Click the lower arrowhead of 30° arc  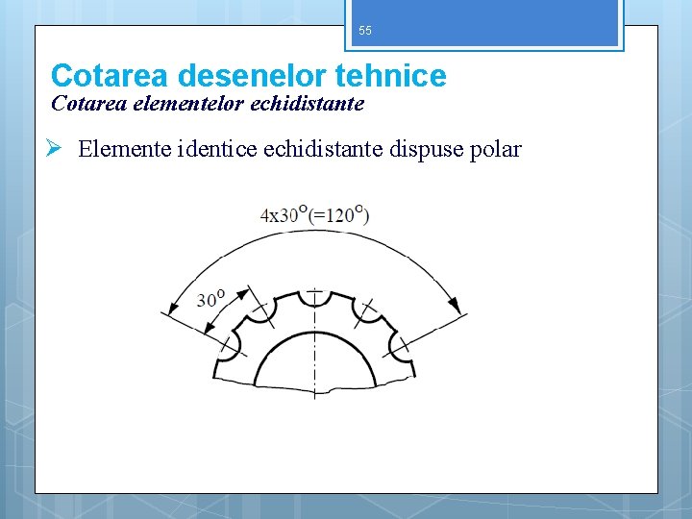210,327
